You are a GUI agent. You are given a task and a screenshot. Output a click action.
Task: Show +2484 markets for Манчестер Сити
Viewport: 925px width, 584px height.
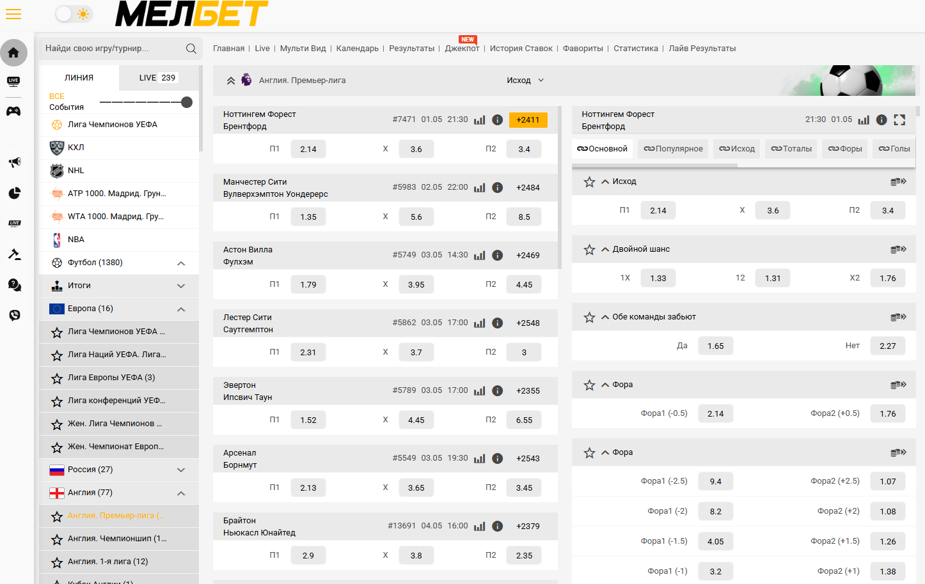(528, 188)
